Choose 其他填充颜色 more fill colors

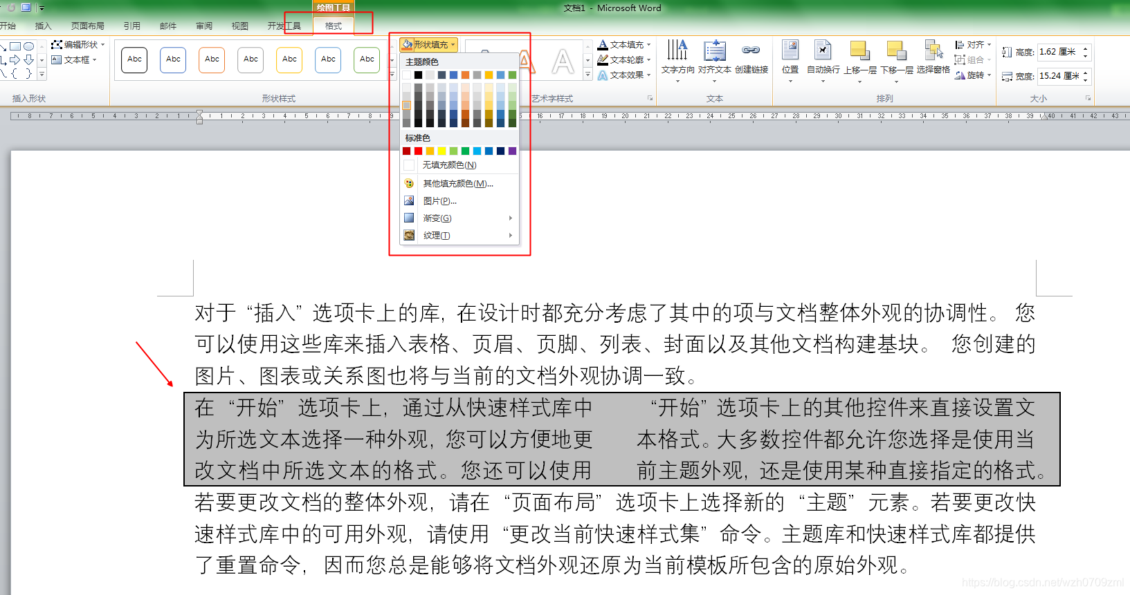459,183
